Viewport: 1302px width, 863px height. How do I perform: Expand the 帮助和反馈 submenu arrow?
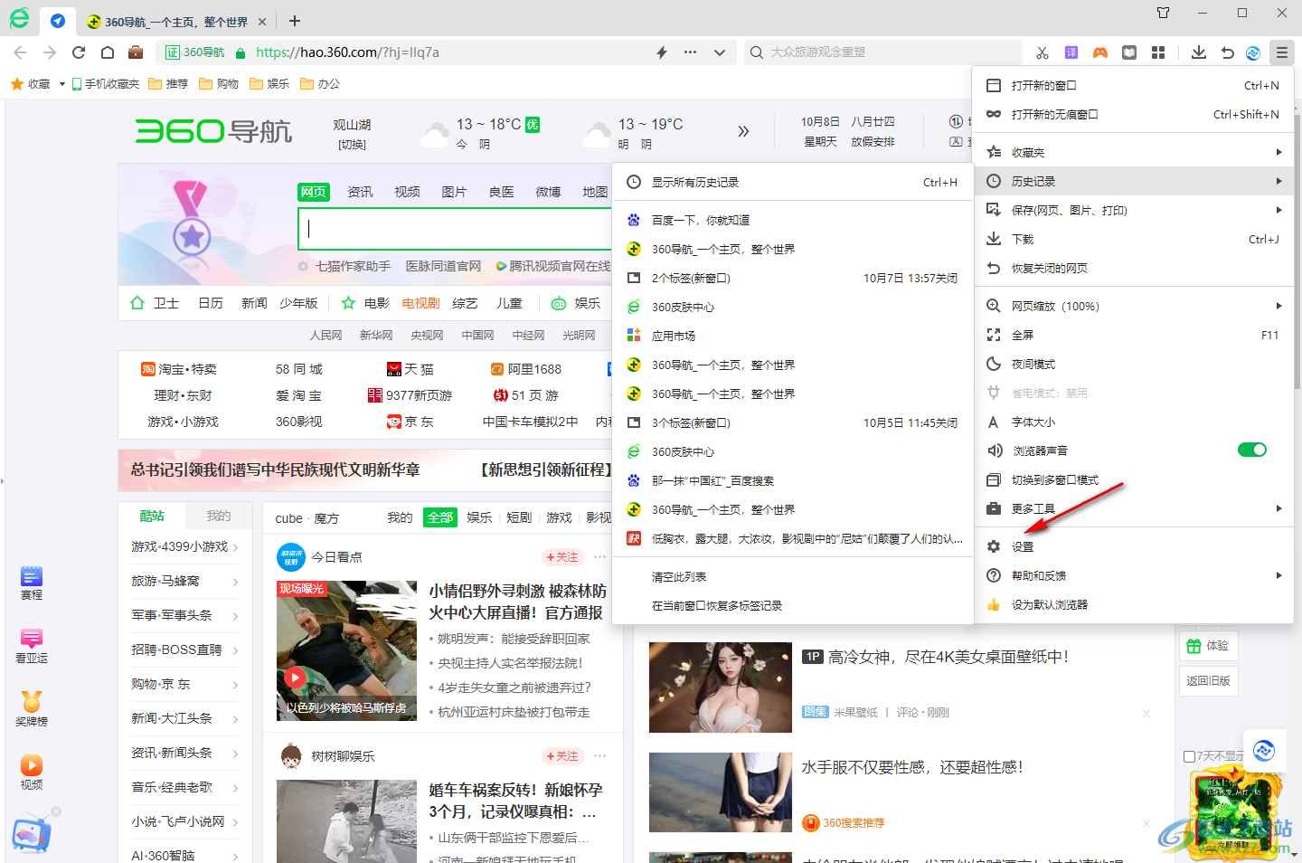[1278, 575]
